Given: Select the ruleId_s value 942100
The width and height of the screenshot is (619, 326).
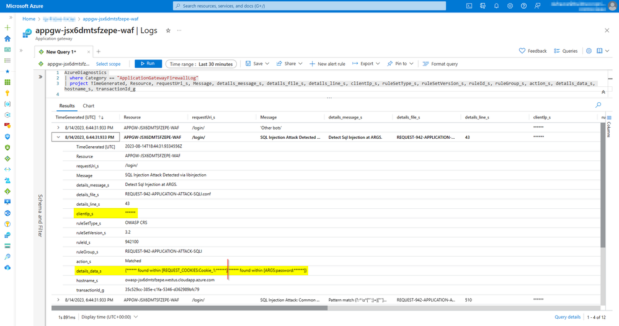Looking at the screenshot, I should 132,242.
